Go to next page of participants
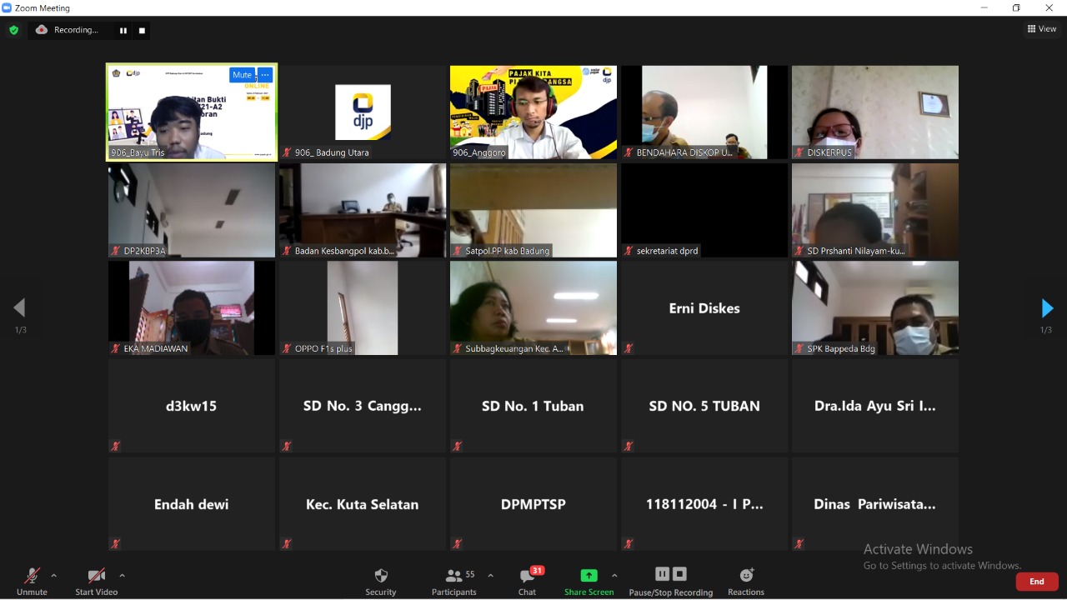Viewport: 1067px width, 600px height. pyautogui.click(x=1047, y=308)
